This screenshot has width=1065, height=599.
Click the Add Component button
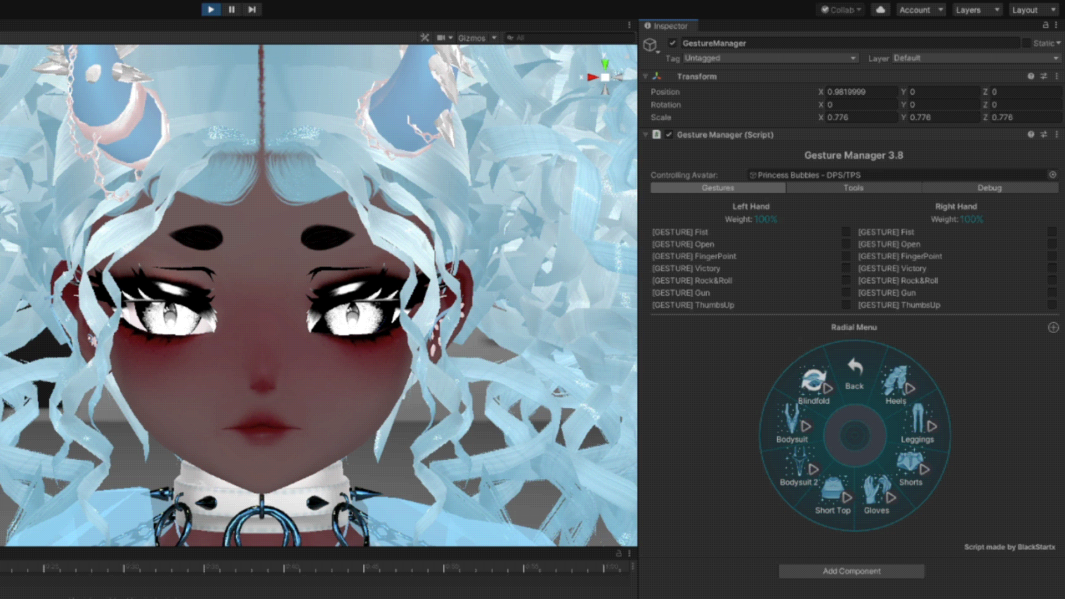tap(851, 571)
